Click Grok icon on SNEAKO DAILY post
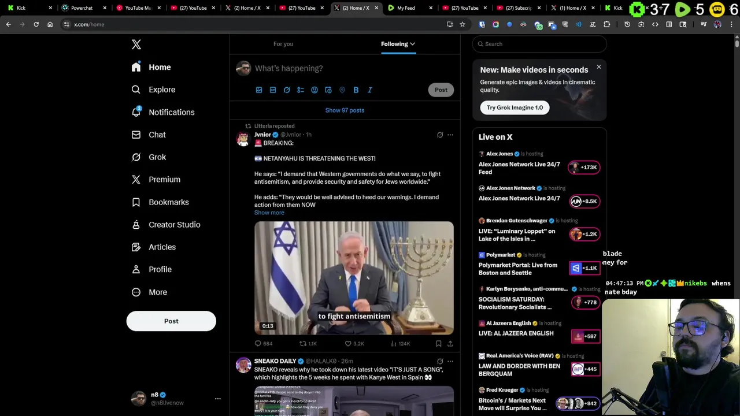740x416 pixels. coord(440,361)
